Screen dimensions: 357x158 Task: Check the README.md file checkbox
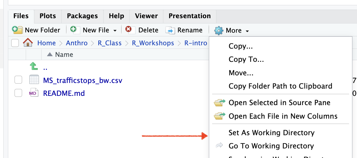pyautogui.click(x=18, y=93)
